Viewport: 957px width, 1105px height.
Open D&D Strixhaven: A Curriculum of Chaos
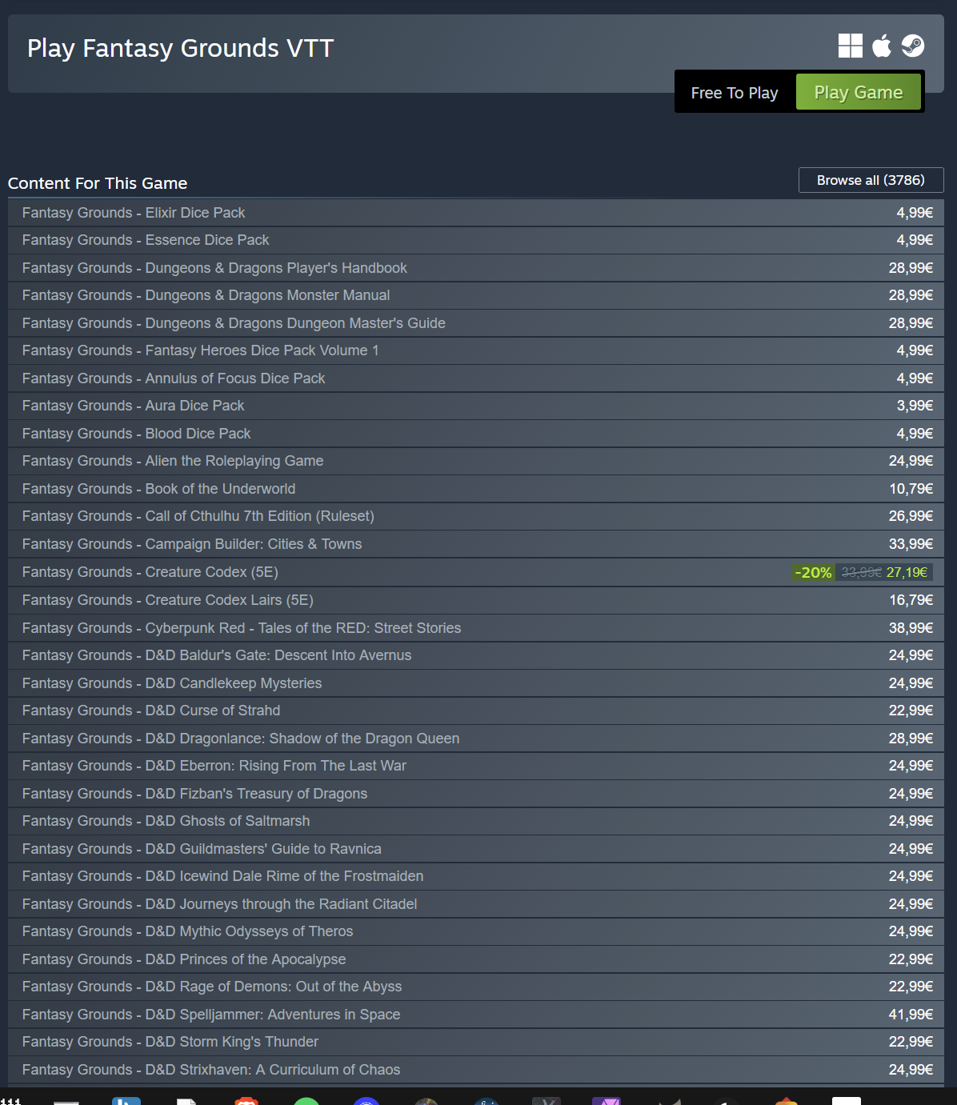pyautogui.click(x=476, y=1070)
